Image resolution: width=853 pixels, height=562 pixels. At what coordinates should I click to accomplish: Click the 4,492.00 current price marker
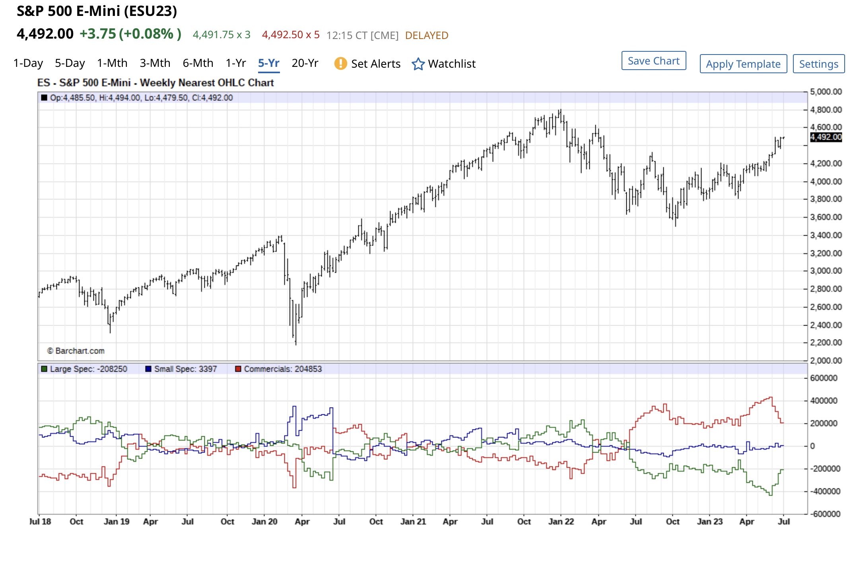tap(826, 137)
